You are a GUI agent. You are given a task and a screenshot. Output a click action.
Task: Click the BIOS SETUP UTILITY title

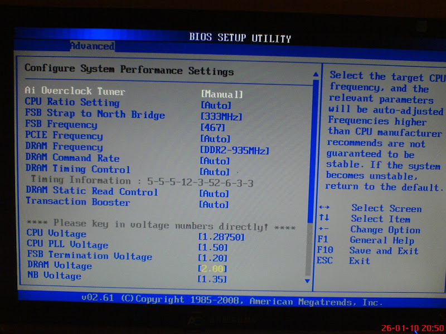pyautogui.click(x=240, y=38)
